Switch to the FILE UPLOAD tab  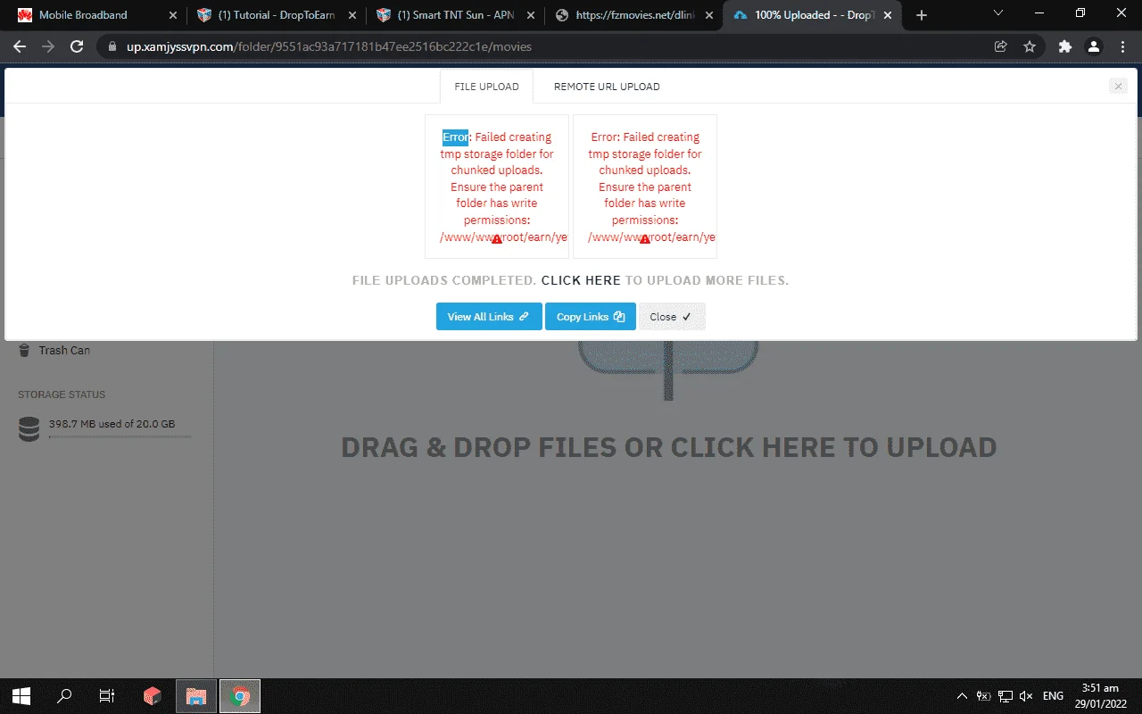[x=486, y=87]
